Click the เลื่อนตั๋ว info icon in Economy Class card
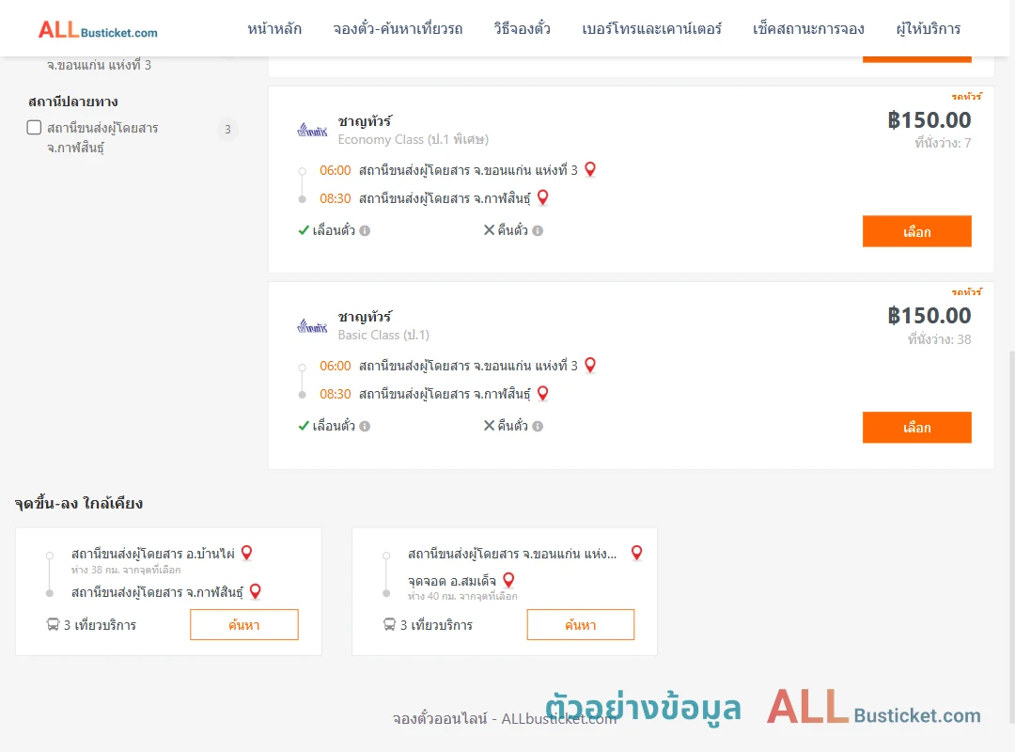Screen dimensions: 1015x752 click(365, 230)
